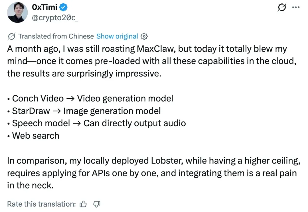Screen dimensions: 308x212
Task: Open the 0xTimi profile picture
Action: click(18, 13)
